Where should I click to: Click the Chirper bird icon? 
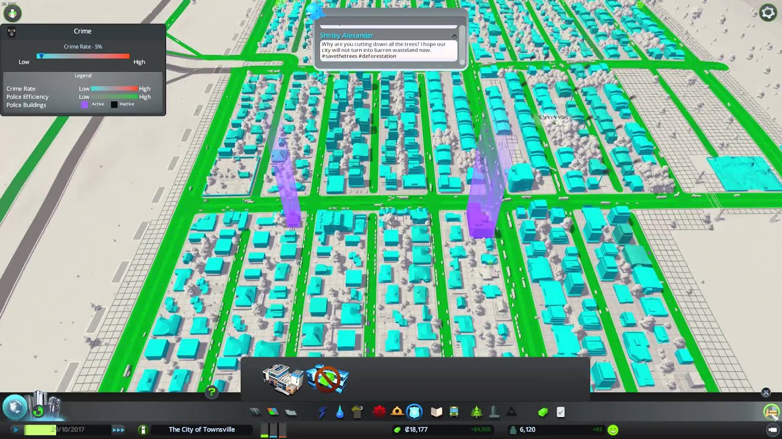(x=315, y=12)
